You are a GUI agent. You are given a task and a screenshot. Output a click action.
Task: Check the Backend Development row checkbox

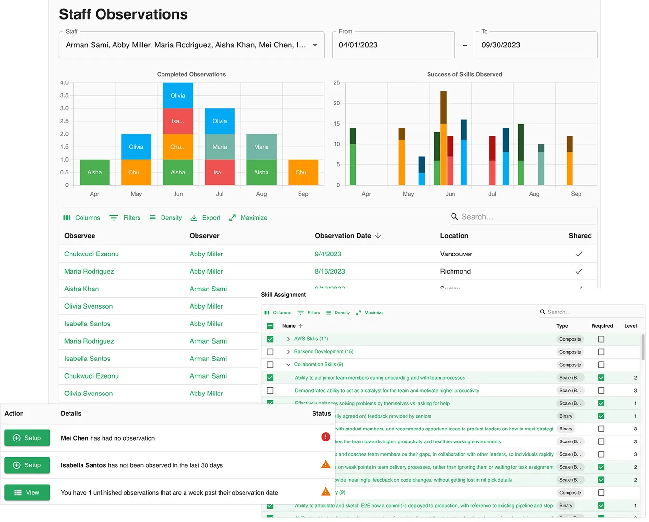pos(270,352)
